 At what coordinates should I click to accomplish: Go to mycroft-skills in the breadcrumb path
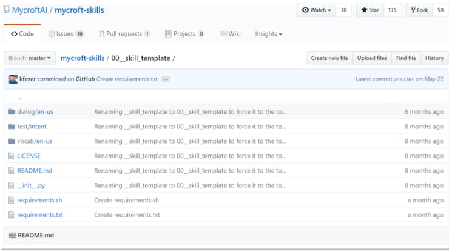click(x=83, y=58)
